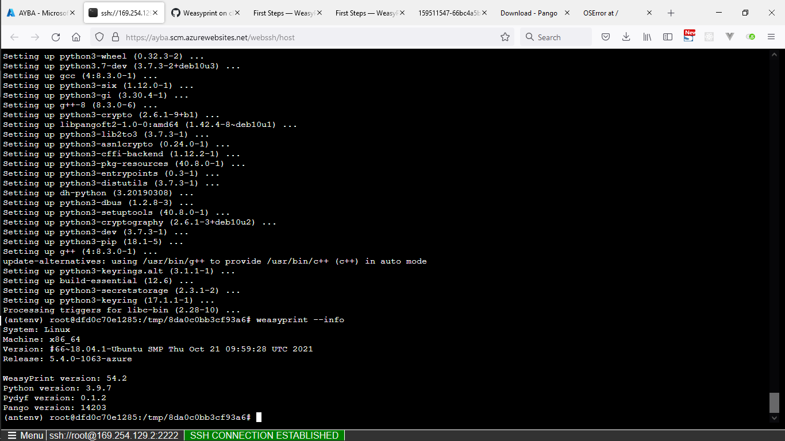The width and height of the screenshot is (785, 441).
Task: Toggle the JavaScript on/off extension switch
Action: pyautogui.click(x=751, y=37)
